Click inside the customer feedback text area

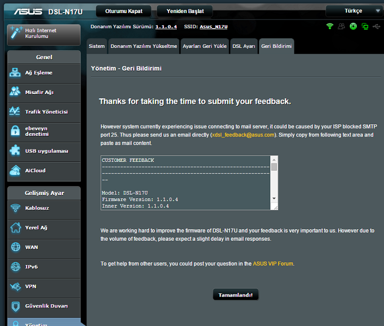[185, 183]
